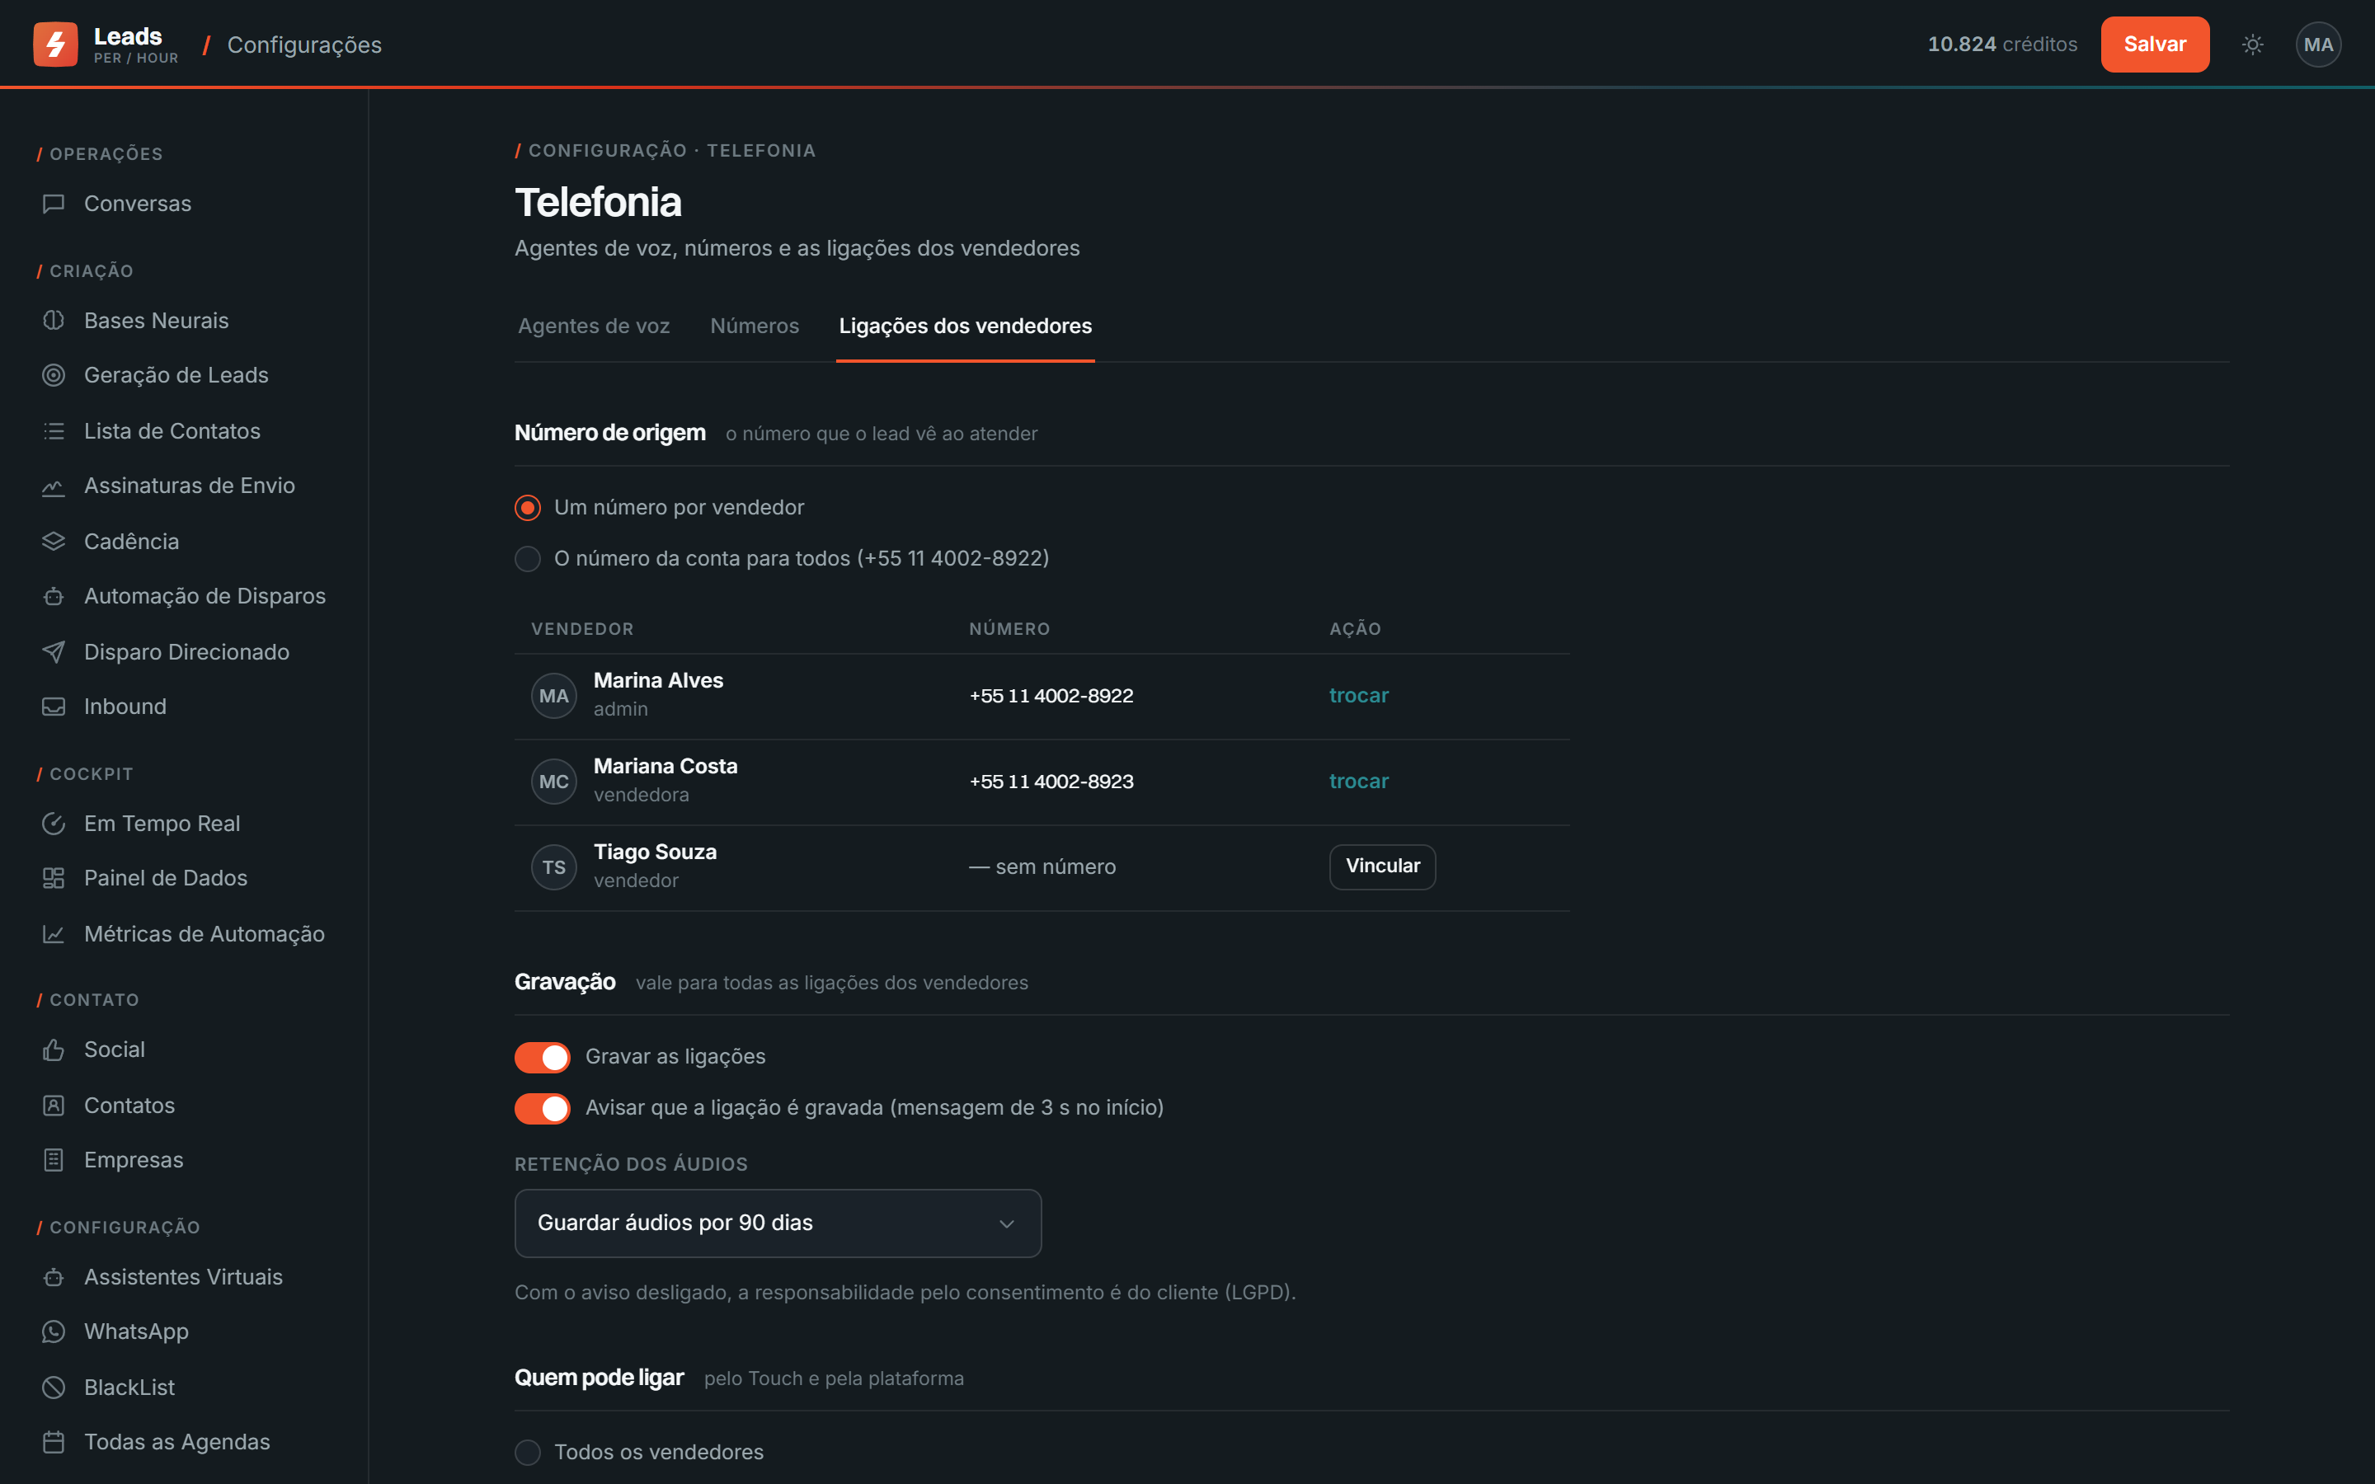Viewport: 2375px width, 1484px height.
Task: Toggle the light theme sun icon
Action: coord(2252,45)
